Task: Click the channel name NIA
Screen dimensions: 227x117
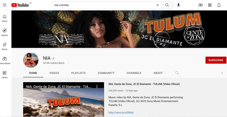Action: coord(47,58)
